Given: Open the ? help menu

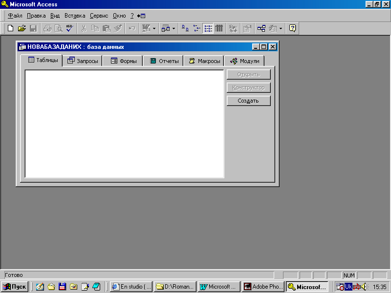Looking at the screenshot, I should [x=132, y=16].
